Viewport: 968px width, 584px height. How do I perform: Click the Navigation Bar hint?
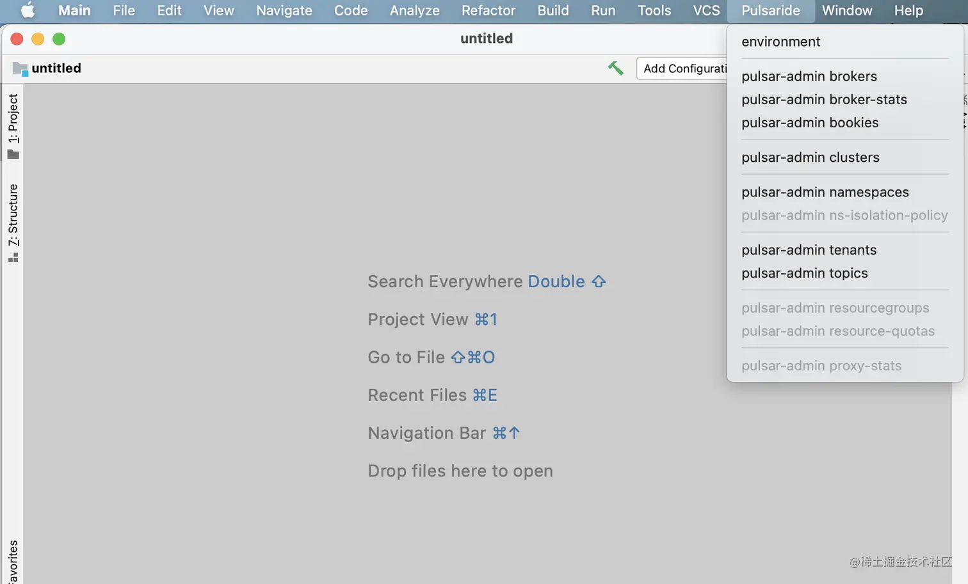pos(444,433)
